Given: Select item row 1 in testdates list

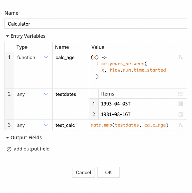Looking at the screenshot, I should pyautogui.click(x=94, y=104).
